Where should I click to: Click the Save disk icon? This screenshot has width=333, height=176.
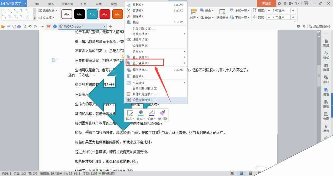tap(9, 27)
